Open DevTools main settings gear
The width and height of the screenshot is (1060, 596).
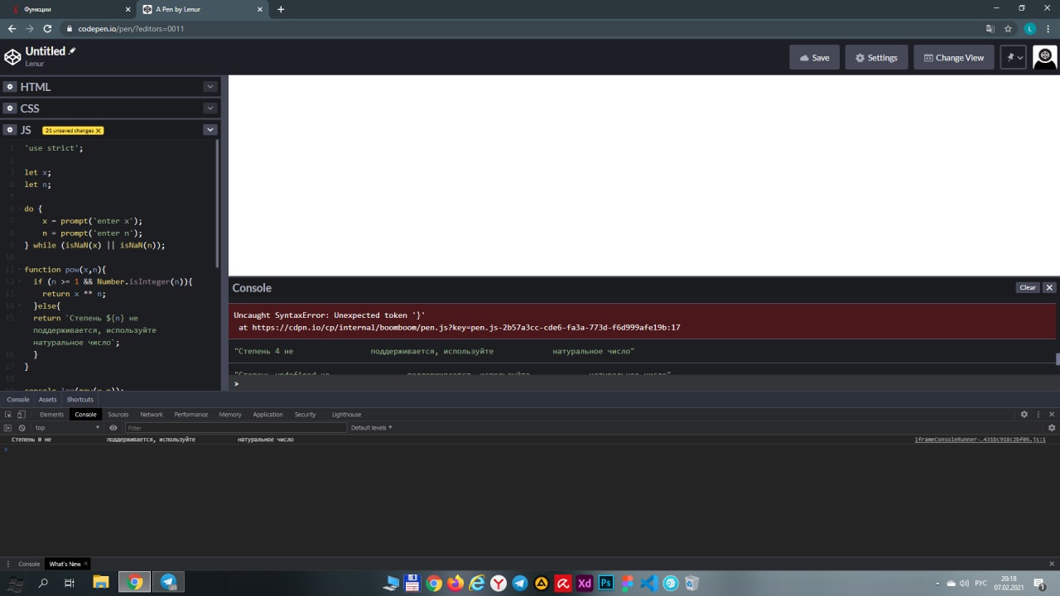coord(1024,414)
